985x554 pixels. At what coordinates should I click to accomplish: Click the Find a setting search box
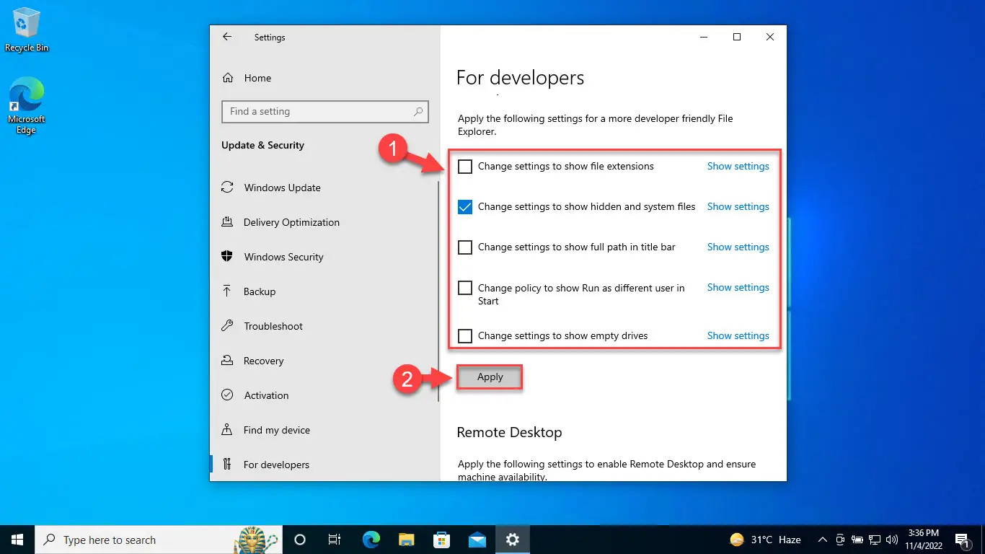pos(325,112)
